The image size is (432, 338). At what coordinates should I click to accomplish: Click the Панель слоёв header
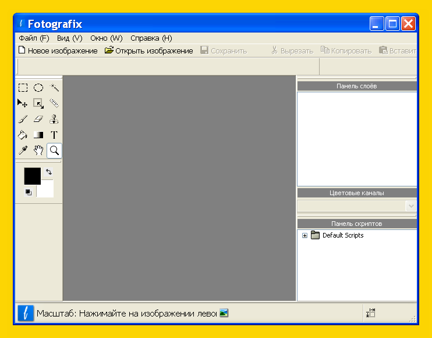click(x=357, y=86)
